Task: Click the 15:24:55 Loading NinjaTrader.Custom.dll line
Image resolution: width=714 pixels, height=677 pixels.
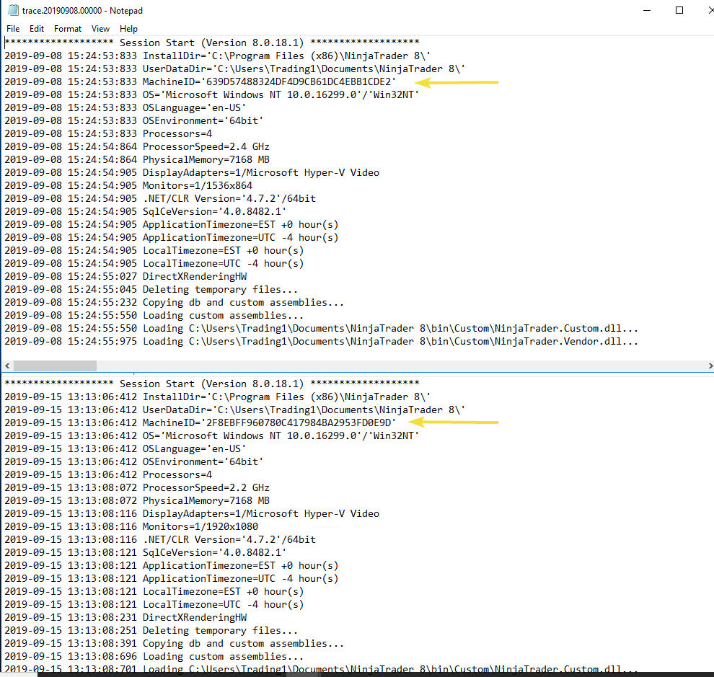Action: pos(322,328)
